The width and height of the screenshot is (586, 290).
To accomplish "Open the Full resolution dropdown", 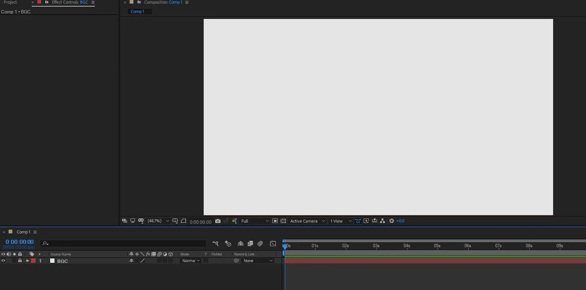I will tap(255, 221).
